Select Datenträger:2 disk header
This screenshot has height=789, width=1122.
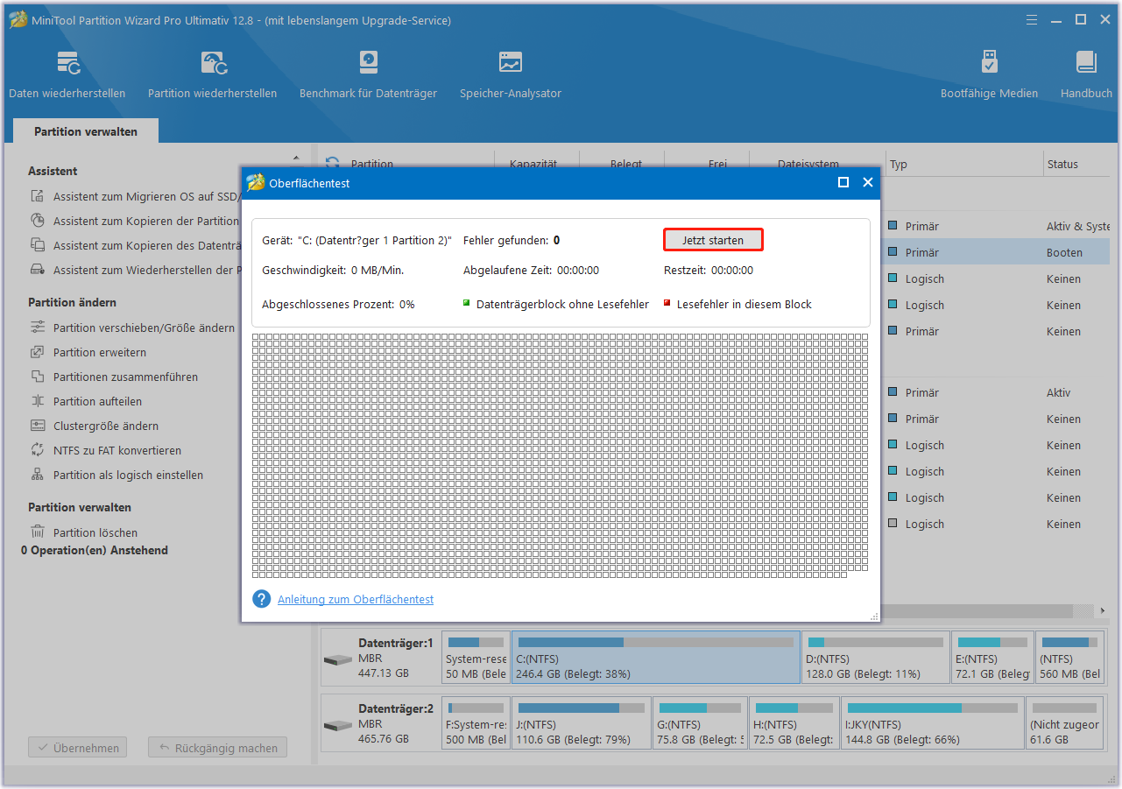(380, 723)
